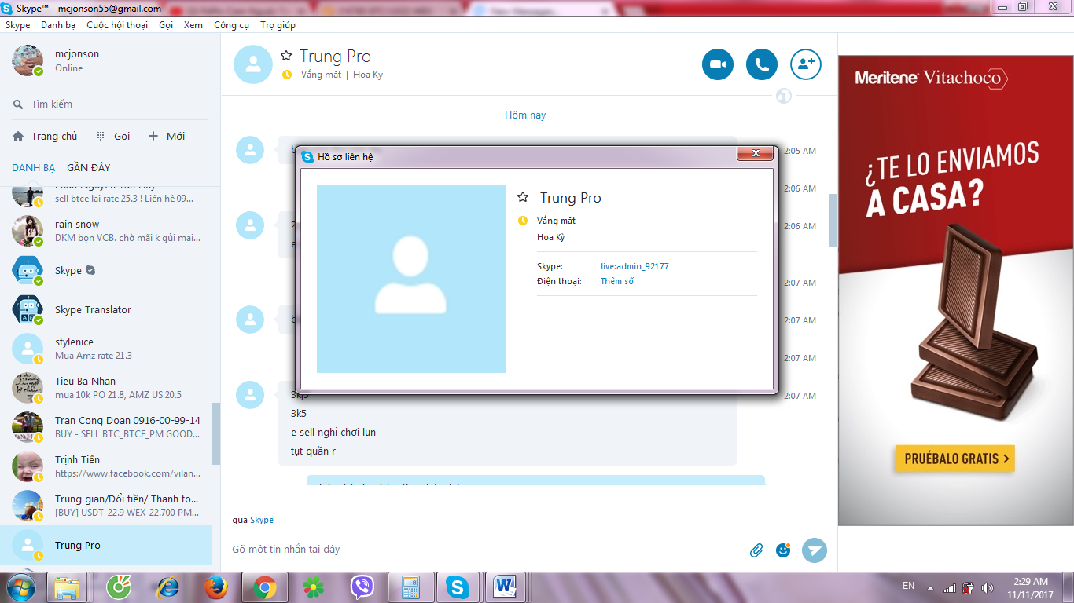Click the contact list scrollbar
The image size is (1074, 603).
pyautogui.click(x=216, y=433)
